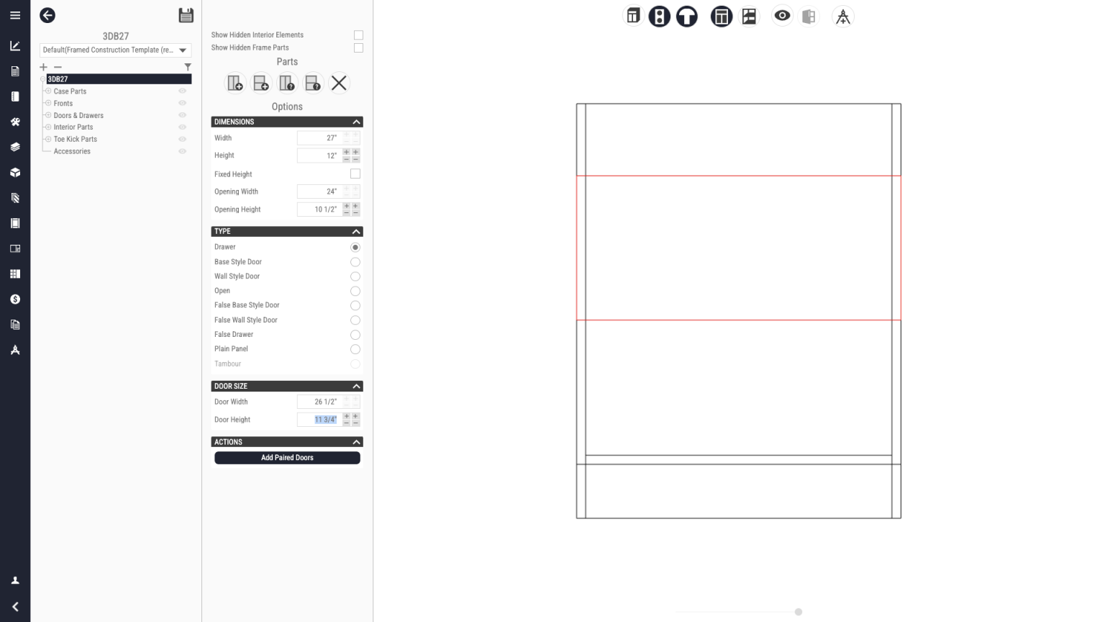Select the Wall Style Door radio button
1105x622 pixels.
pos(355,276)
